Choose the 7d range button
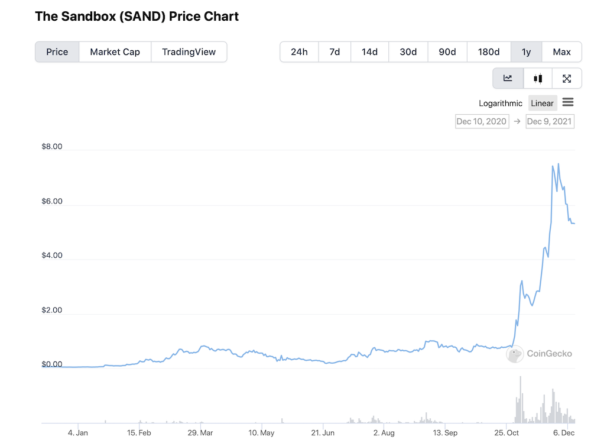The height and width of the screenshot is (446, 591). point(335,51)
